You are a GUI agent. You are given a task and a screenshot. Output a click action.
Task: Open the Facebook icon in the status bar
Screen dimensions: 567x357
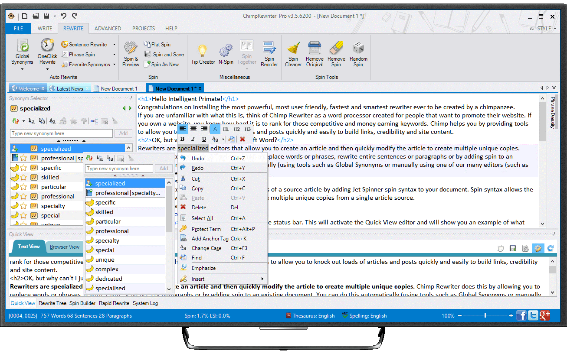click(521, 315)
